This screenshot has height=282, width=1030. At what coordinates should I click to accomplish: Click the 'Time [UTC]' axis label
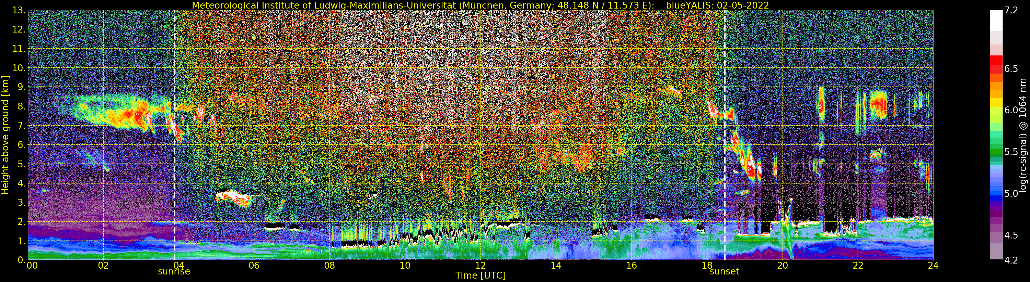tap(481, 275)
